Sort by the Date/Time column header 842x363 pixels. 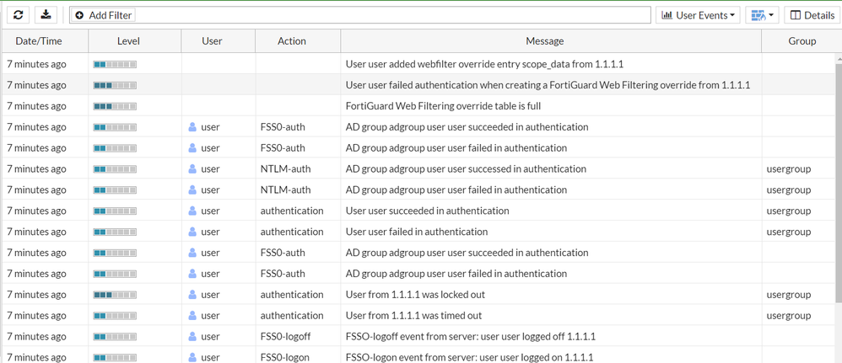pyautogui.click(x=39, y=40)
